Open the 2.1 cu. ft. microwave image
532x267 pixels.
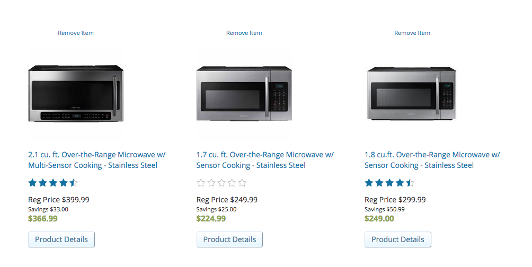[76, 94]
